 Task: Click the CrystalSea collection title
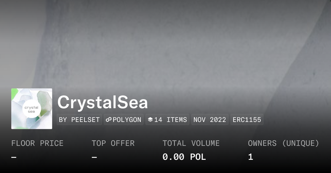[103, 103]
